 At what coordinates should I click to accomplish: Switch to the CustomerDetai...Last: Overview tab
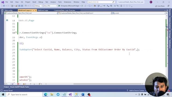pos(65,10)
